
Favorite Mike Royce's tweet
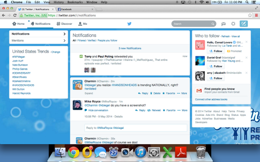tap(169, 111)
